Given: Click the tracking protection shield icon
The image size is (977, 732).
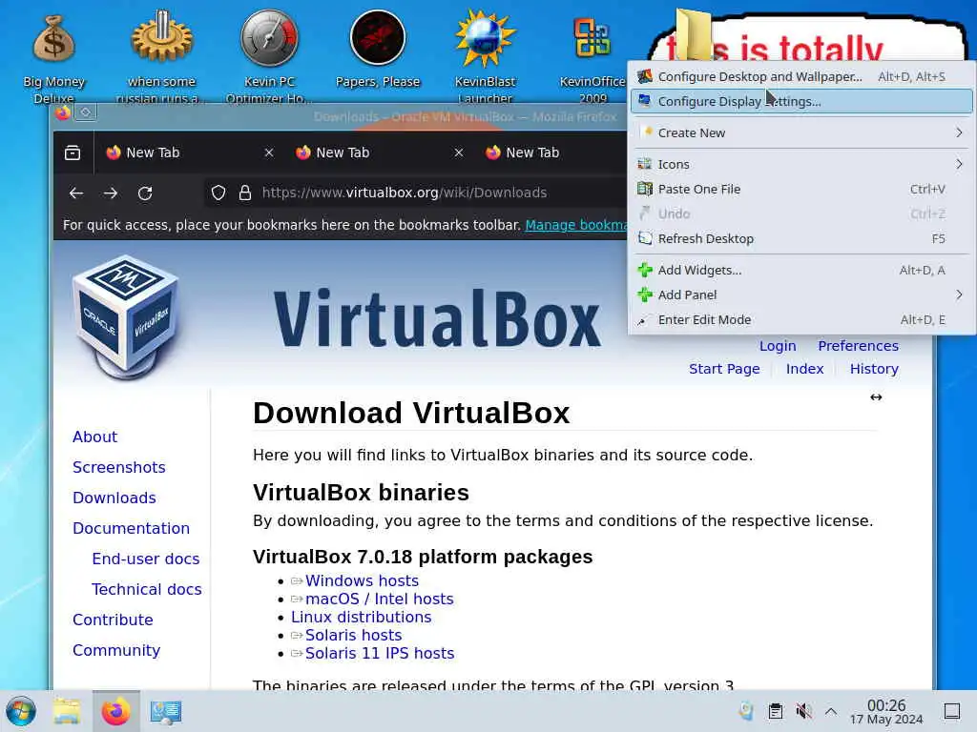Looking at the screenshot, I should tap(218, 193).
